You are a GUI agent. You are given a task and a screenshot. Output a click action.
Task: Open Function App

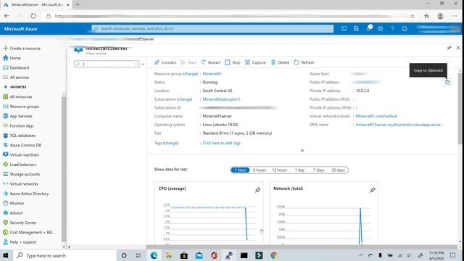(18, 125)
